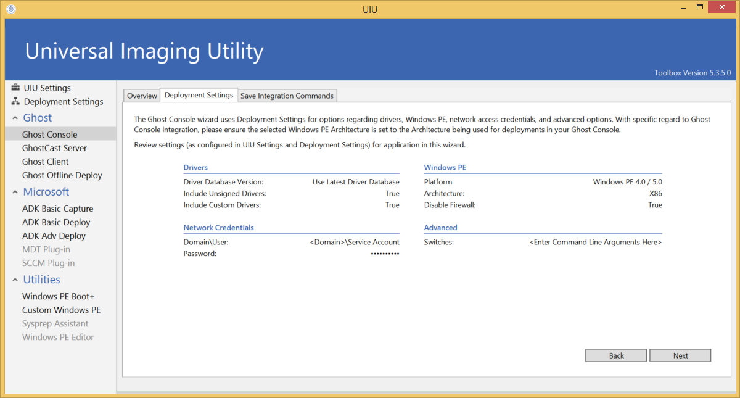
Task: Open Windows PE Boot+ utility
Action: point(59,296)
